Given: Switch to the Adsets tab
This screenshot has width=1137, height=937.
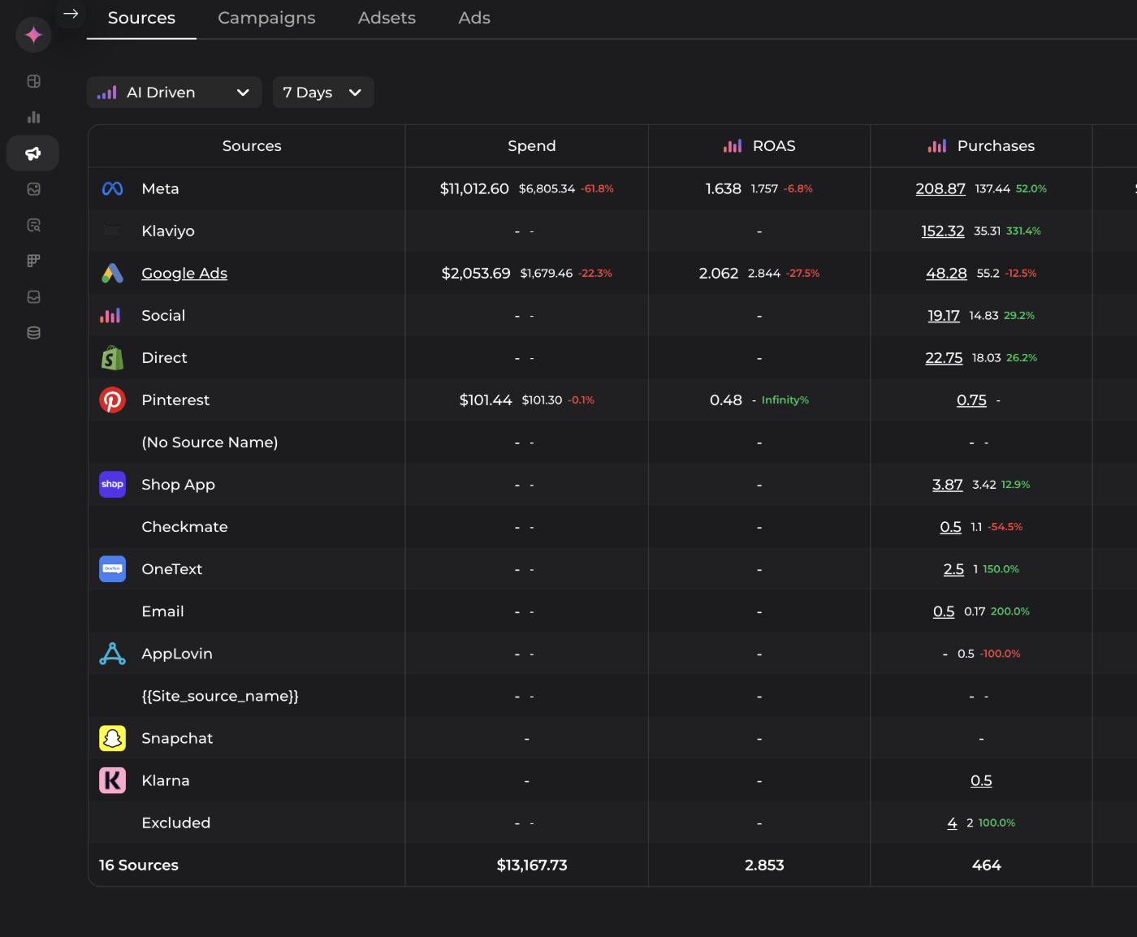Looking at the screenshot, I should 387,18.
